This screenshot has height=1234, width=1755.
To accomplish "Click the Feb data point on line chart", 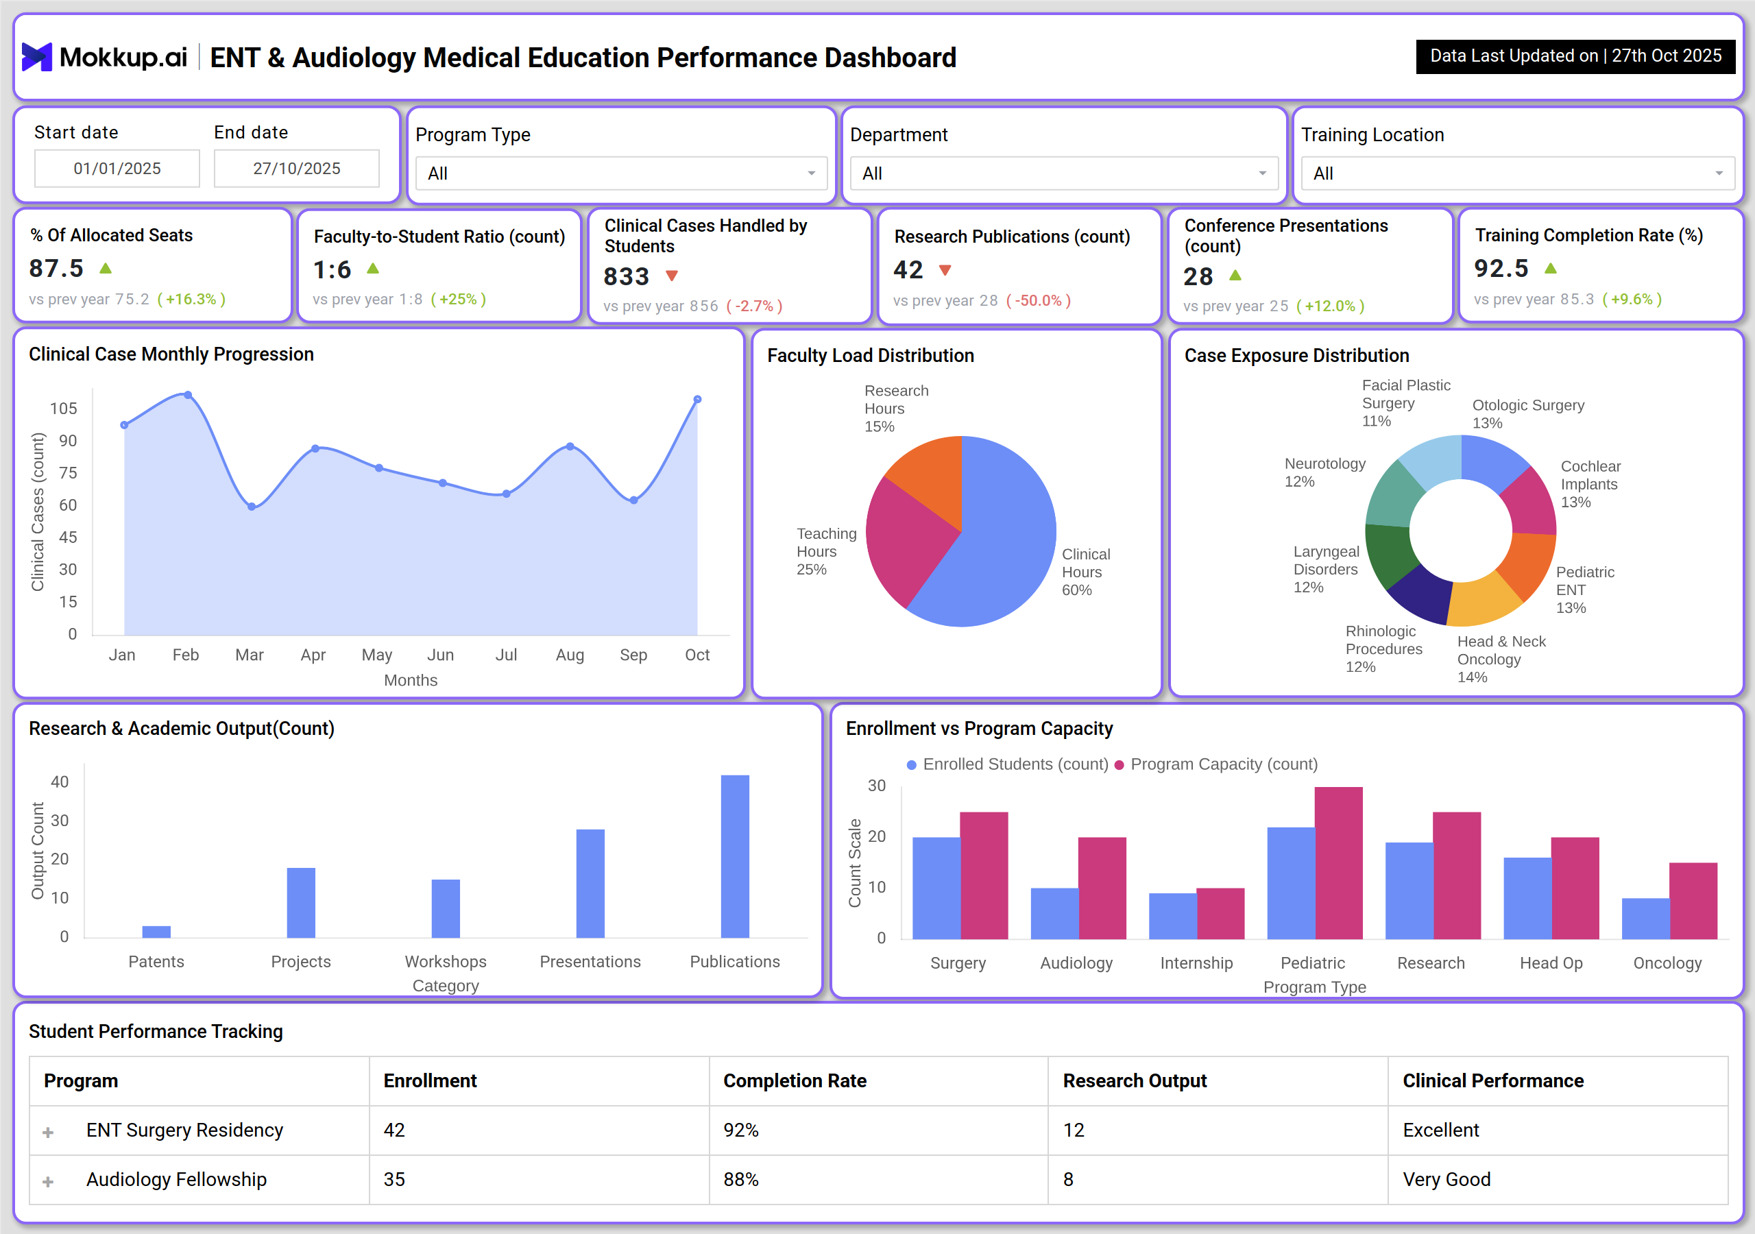I will (x=188, y=394).
